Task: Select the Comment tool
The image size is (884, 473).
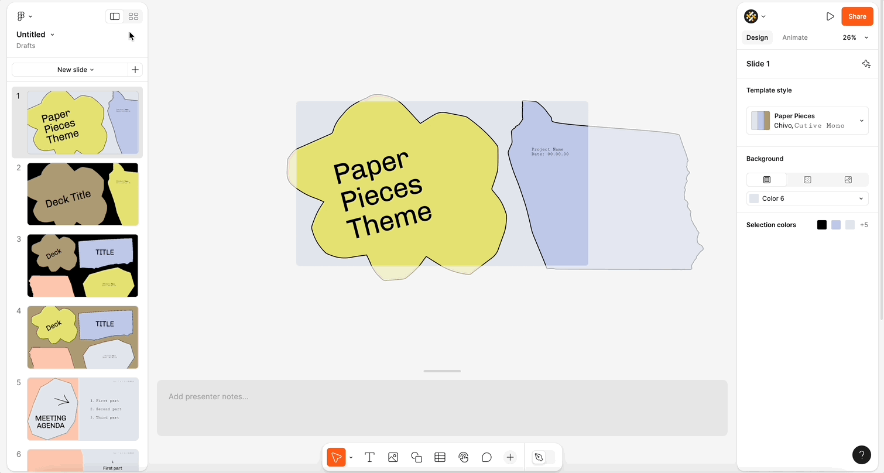Action: (x=486, y=457)
